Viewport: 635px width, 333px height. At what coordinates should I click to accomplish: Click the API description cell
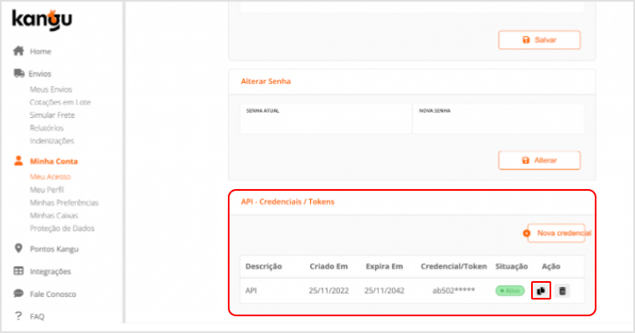251,290
